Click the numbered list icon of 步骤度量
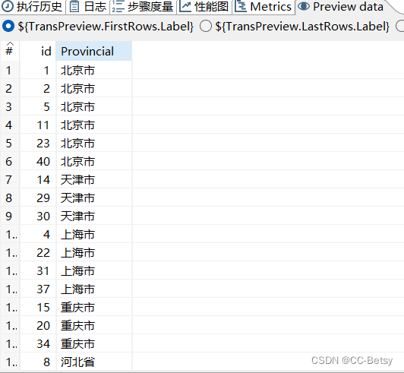The image size is (404, 373). coord(118,6)
